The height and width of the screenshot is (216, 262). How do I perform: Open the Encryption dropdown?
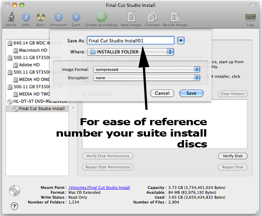tap(147, 78)
